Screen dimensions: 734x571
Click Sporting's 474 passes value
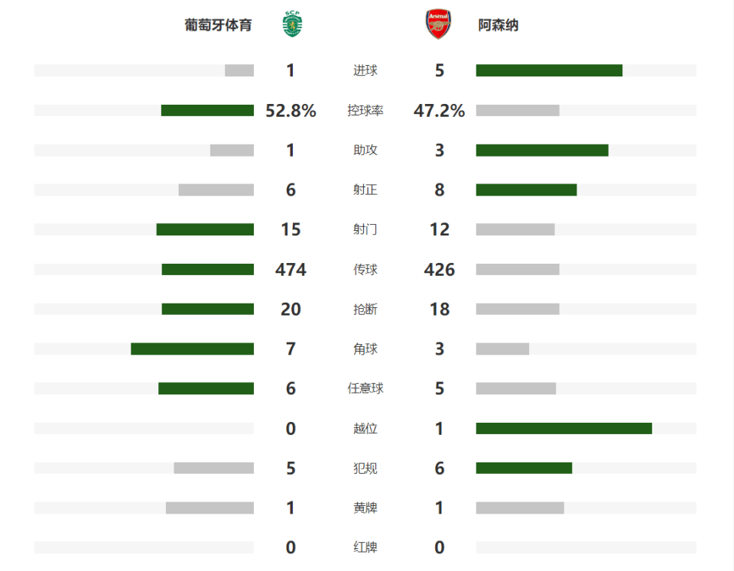coord(291,270)
